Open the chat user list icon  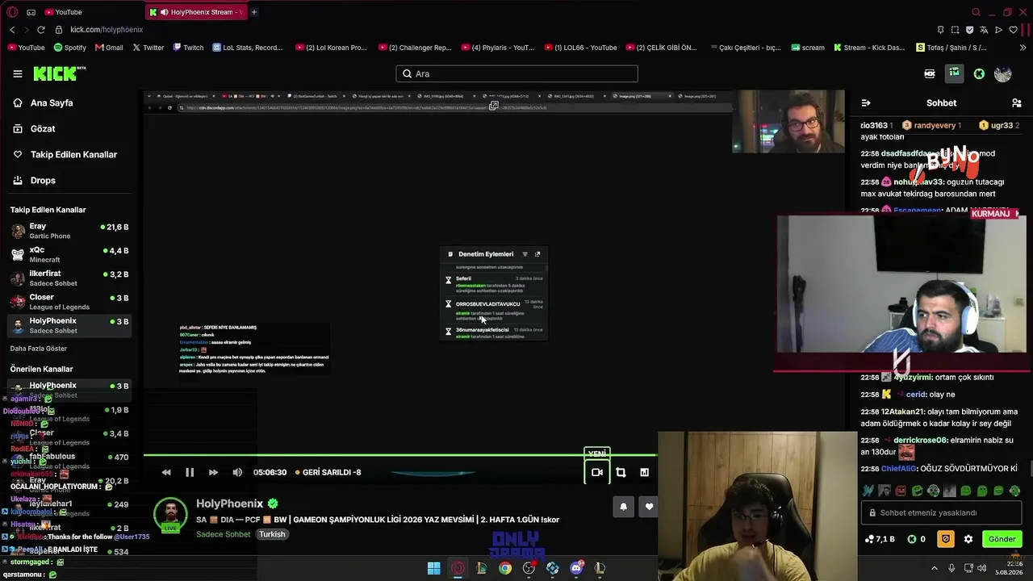[1016, 102]
